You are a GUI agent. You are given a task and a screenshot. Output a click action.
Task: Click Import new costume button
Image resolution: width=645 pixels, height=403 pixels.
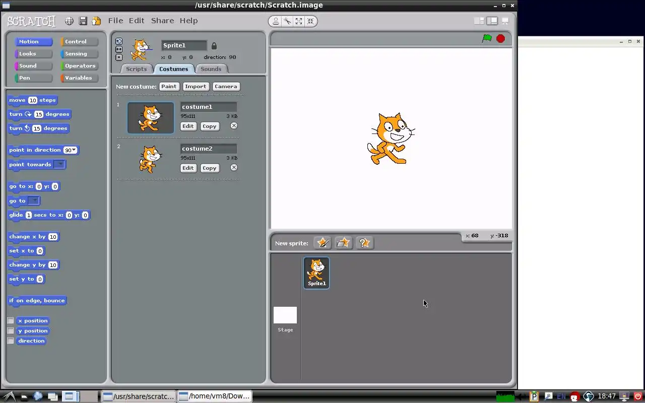[x=196, y=87]
